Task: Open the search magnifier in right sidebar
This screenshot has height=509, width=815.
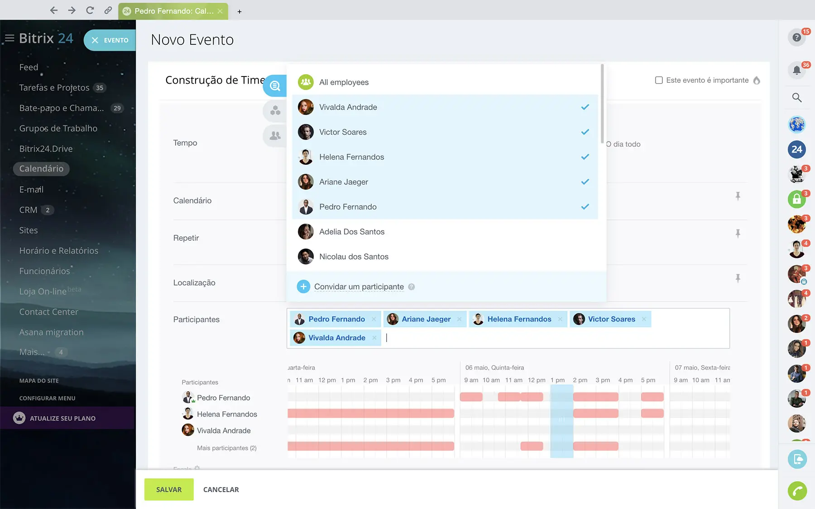Action: click(796, 98)
